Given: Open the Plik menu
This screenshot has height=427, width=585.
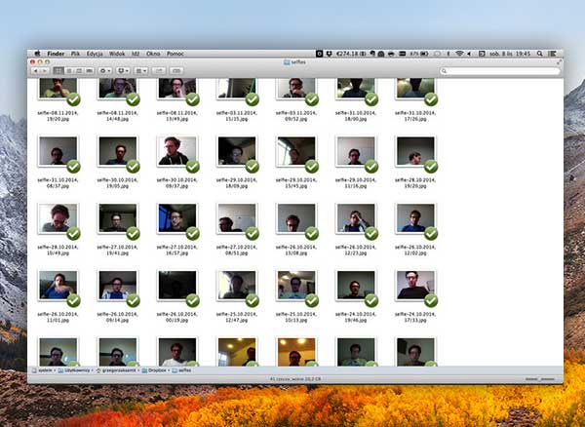Looking at the screenshot, I should coord(75,54).
